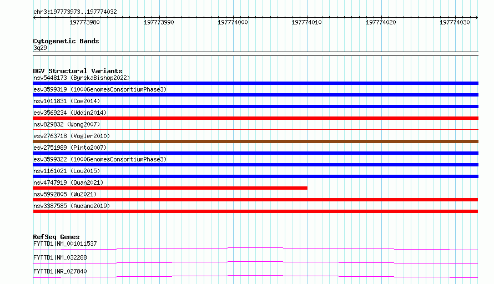Image resolution: width=494 pixels, height=284 pixels.
Task: Select the blue bar under nsv1011831
Action: pyautogui.click(x=255, y=106)
